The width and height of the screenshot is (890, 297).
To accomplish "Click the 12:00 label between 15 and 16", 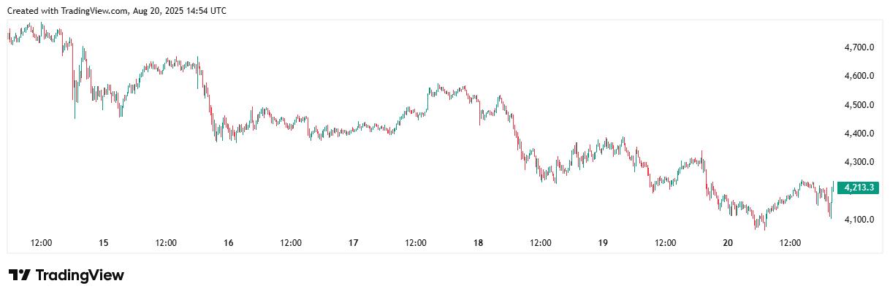I will (166, 243).
